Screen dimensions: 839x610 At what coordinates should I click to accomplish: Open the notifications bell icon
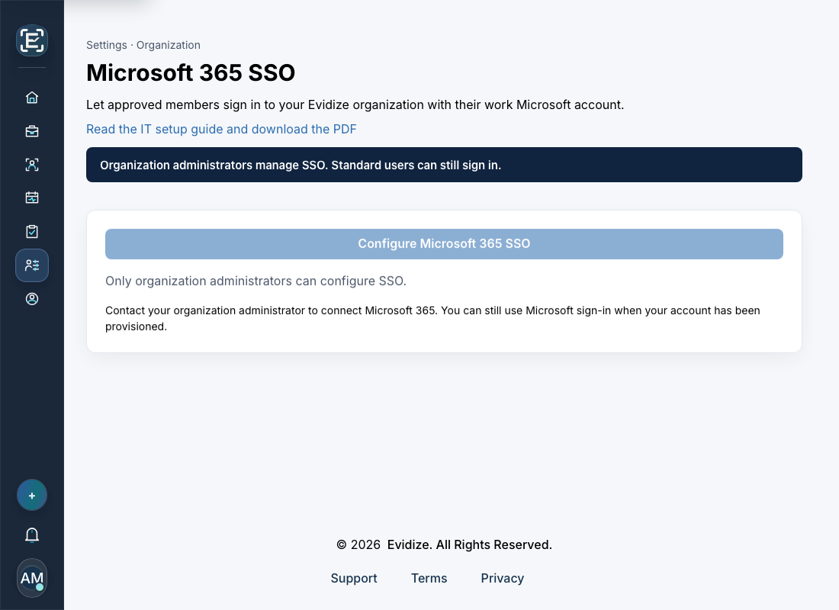pos(32,535)
